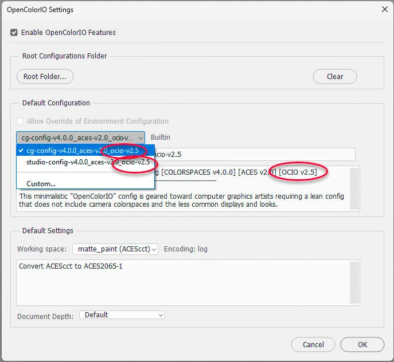Select studio-config-v4.0.0_aces-v2.0_ocio-v2.5 option

click(x=85, y=162)
